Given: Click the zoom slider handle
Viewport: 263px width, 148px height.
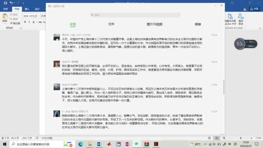Looking at the screenshot, I should point(241,138).
